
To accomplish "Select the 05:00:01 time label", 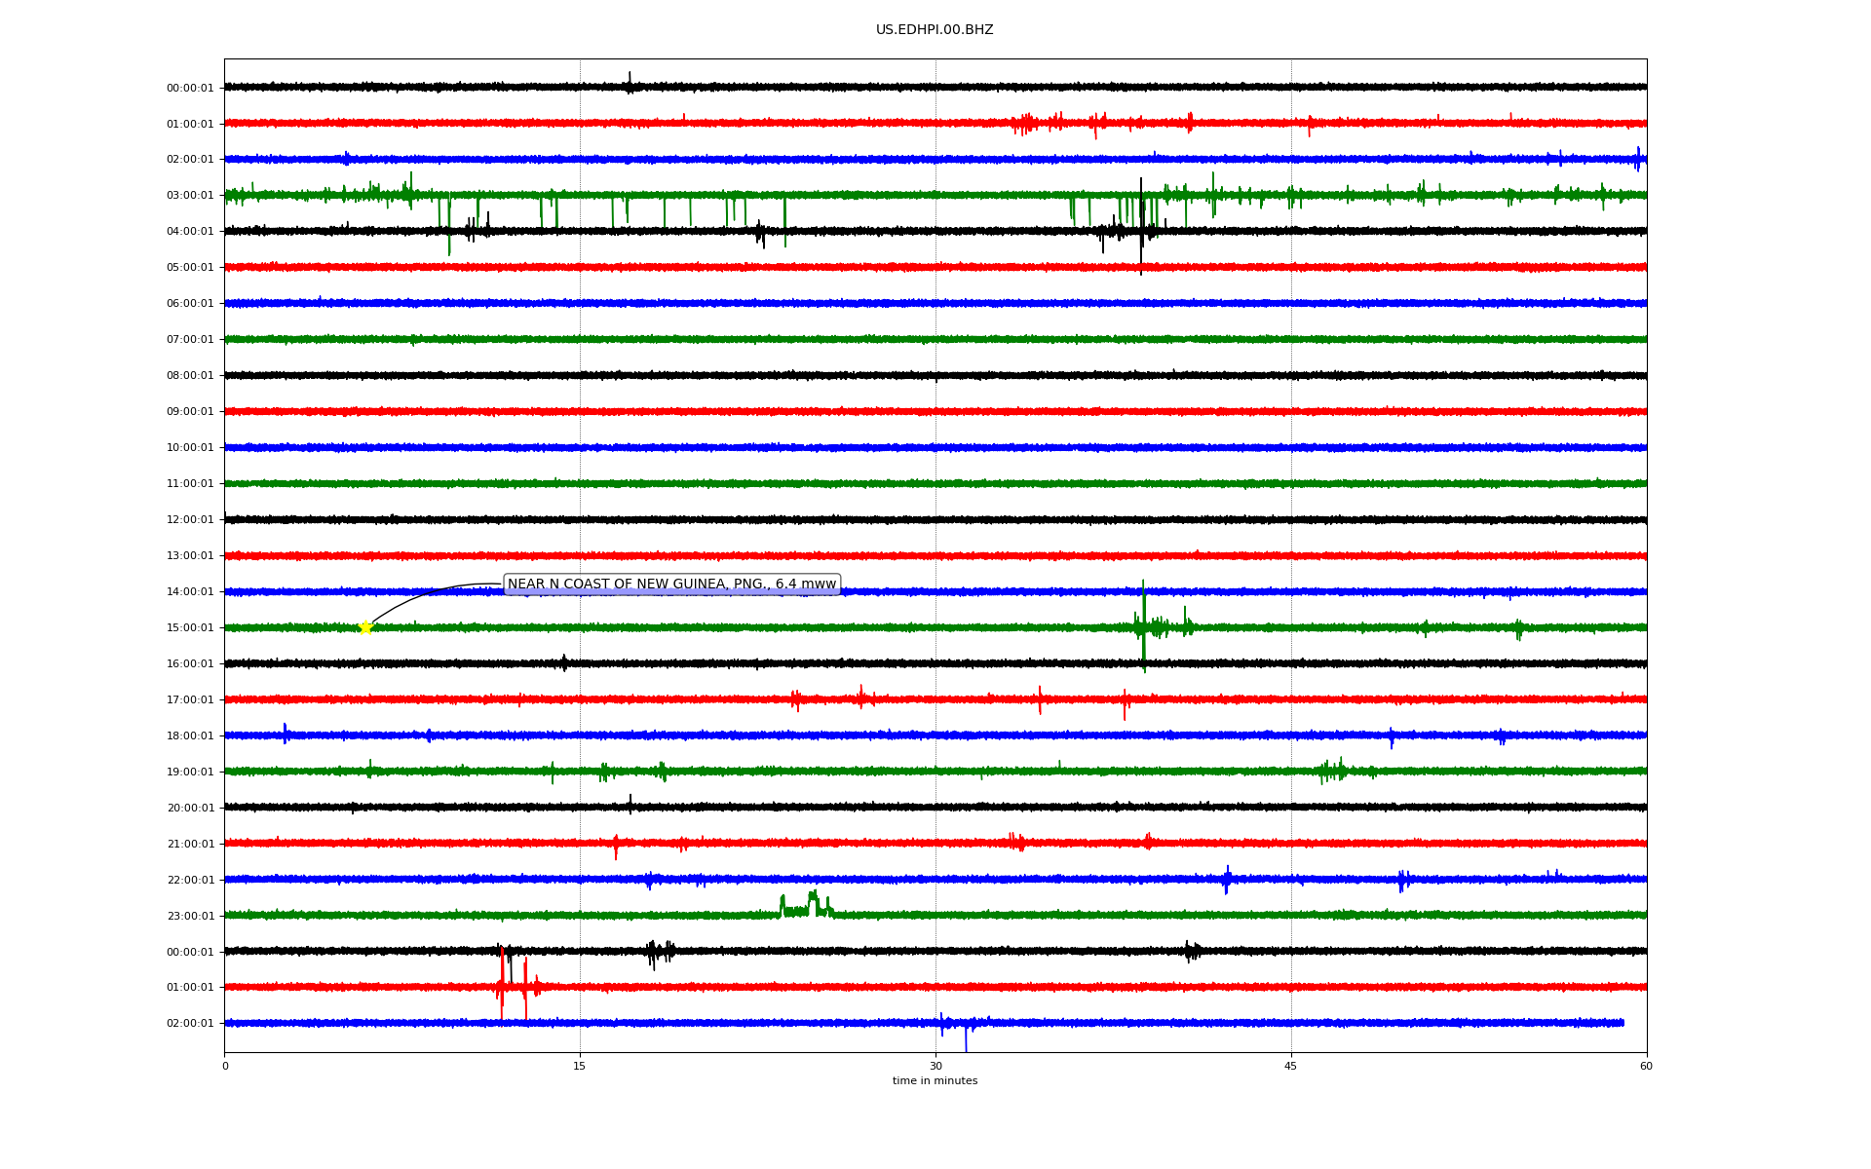I will pyautogui.click(x=190, y=268).
